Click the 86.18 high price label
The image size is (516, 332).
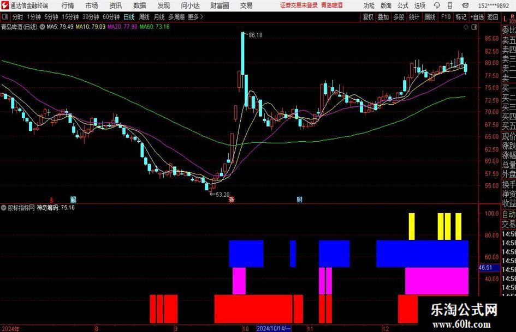(256, 35)
